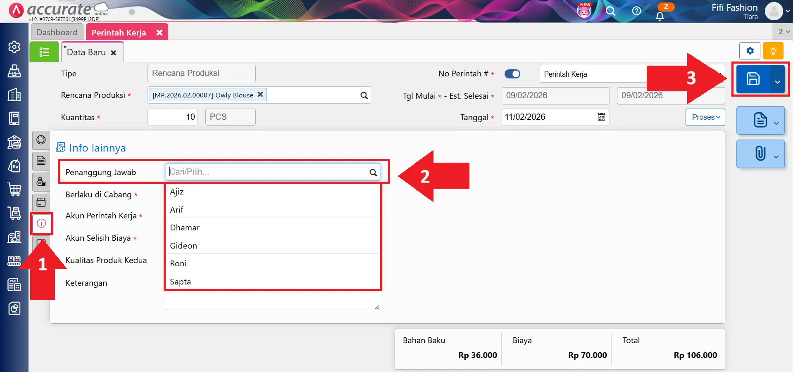
Task: Select Gideon from the Penanggung Jawab list
Action: tap(183, 246)
